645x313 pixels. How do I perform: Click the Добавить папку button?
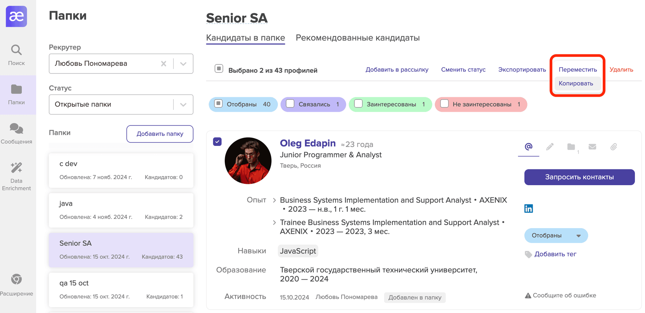[160, 134]
